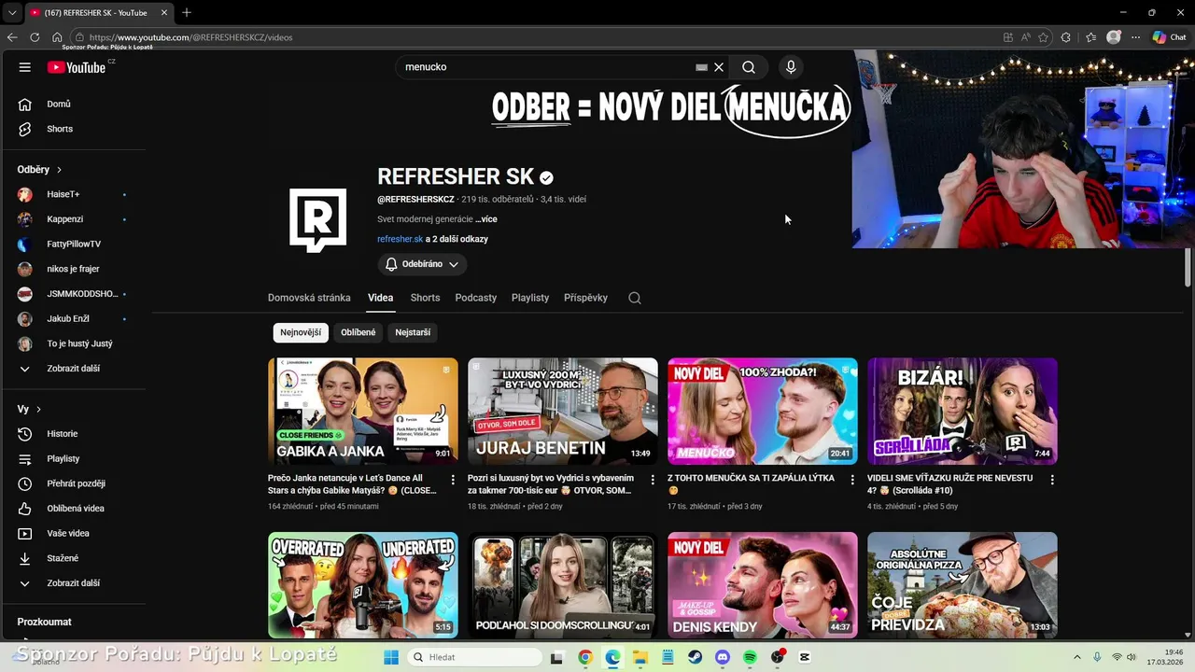Switch to channel Shorts tab
The height and width of the screenshot is (672, 1195).
click(425, 298)
